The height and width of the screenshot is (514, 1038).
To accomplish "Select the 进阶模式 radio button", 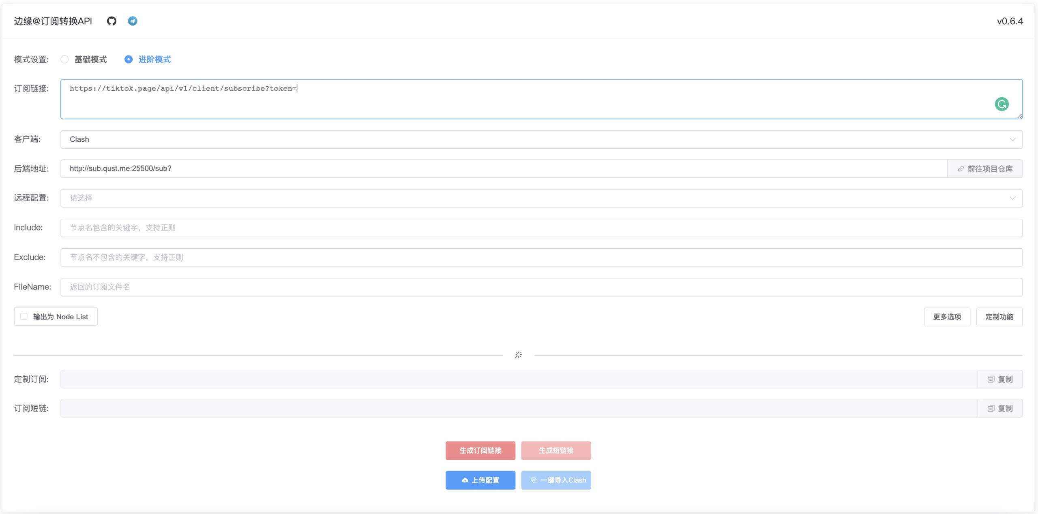I will tap(129, 60).
